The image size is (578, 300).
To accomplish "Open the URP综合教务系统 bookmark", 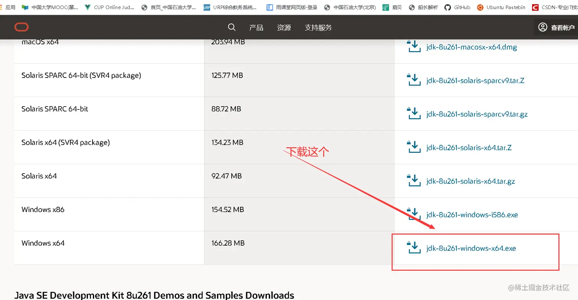I will 230,7.
